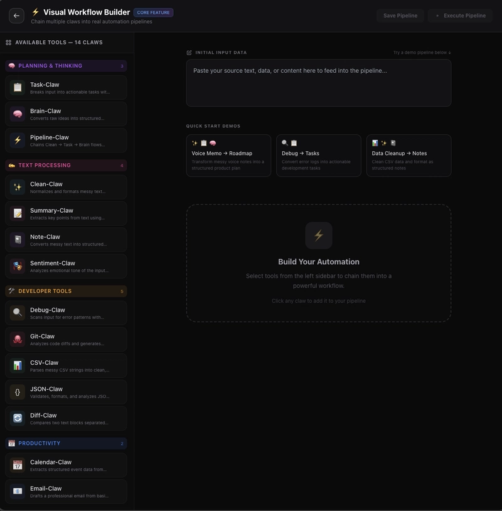
Task: Toggle the Productivity category header
Action: (66, 443)
